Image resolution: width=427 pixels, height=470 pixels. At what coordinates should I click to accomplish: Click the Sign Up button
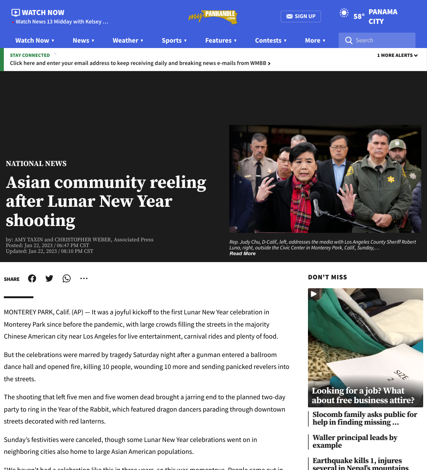click(x=301, y=17)
